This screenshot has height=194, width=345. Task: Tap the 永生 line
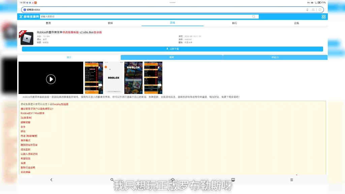click(23, 127)
